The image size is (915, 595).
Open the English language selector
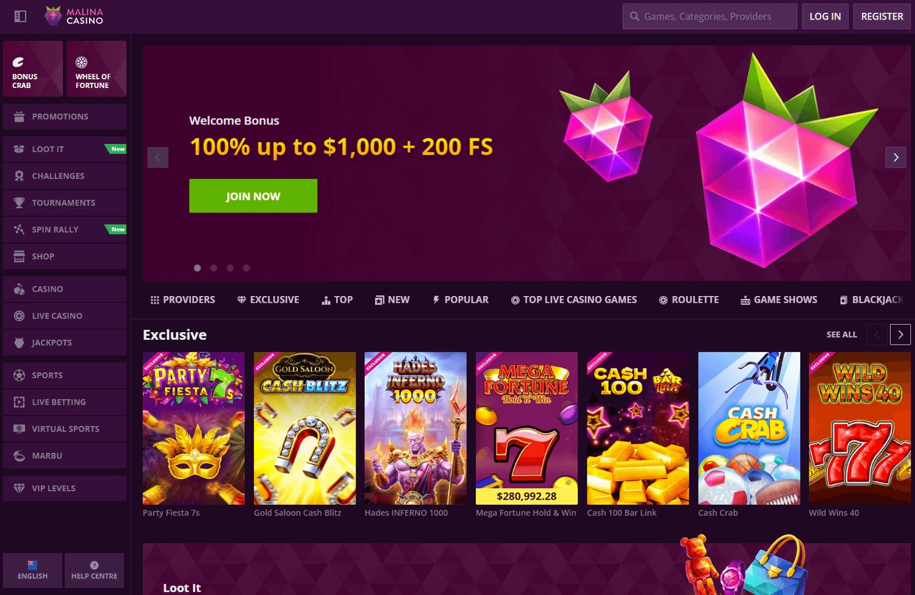(33, 571)
